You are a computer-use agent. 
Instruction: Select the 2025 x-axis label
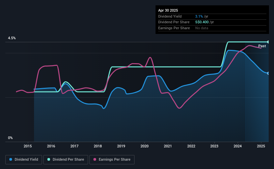[x=261, y=146]
